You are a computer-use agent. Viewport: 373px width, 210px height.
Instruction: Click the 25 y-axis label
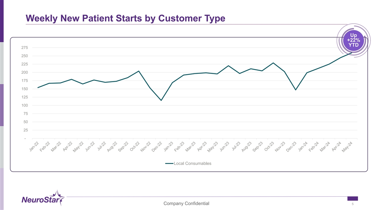(25, 130)
